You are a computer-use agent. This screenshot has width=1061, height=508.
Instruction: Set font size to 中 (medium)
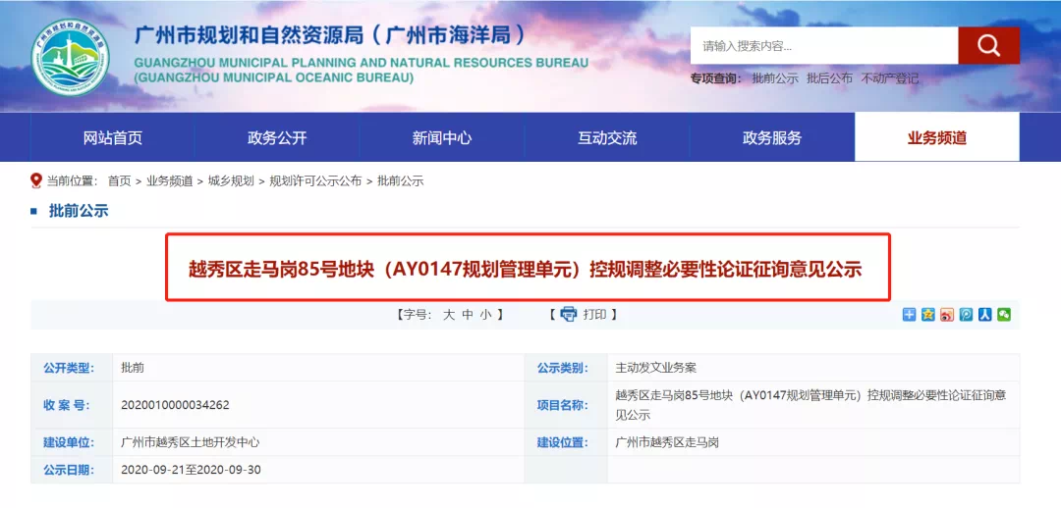[x=468, y=315]
